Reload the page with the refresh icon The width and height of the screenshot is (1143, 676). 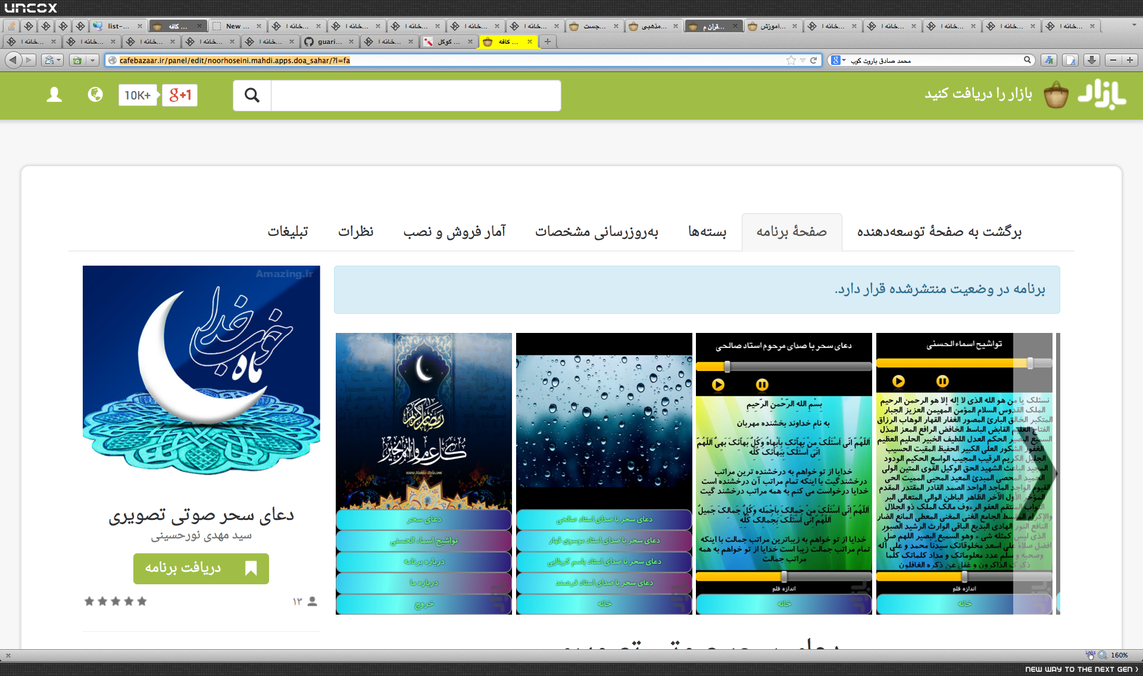click(x=813, y=60)
